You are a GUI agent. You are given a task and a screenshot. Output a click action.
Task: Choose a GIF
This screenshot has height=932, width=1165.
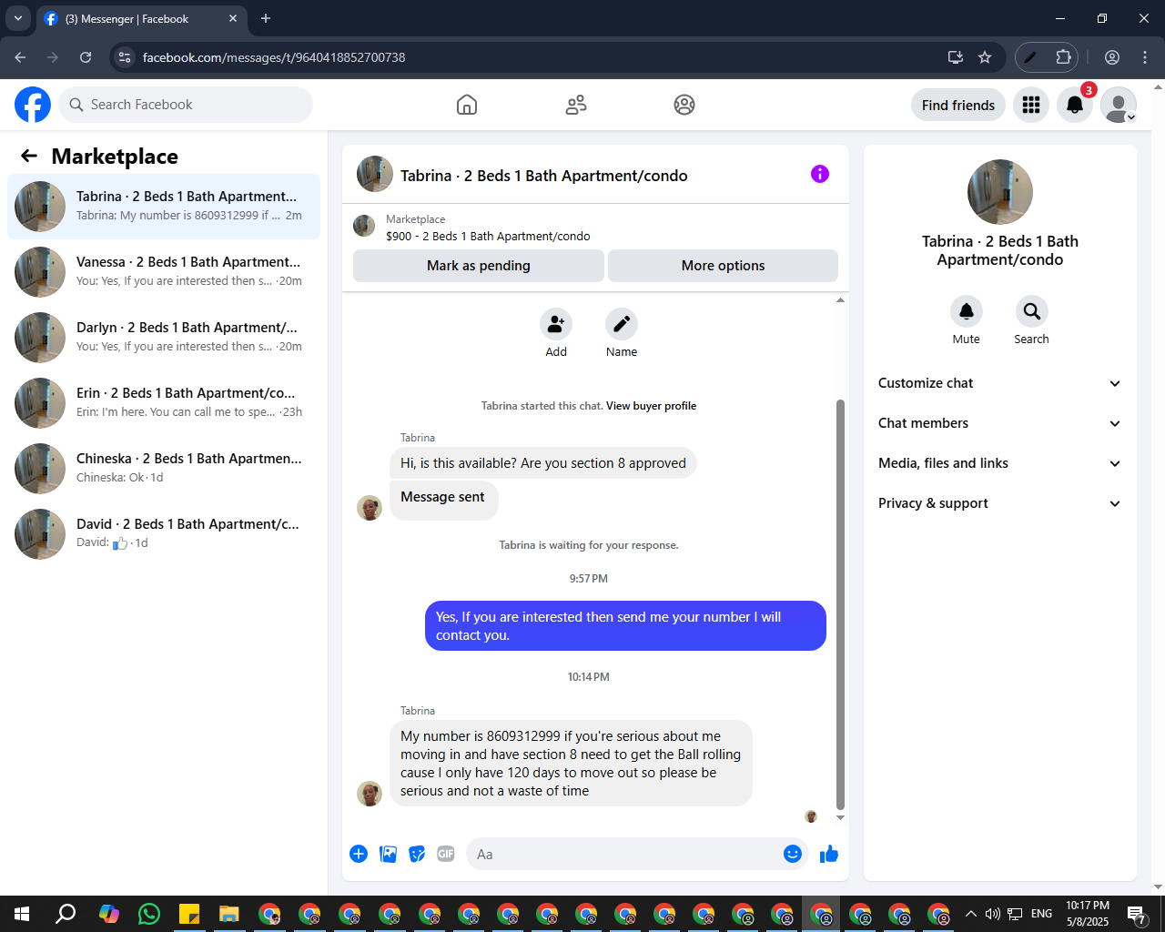pos(446,854)
